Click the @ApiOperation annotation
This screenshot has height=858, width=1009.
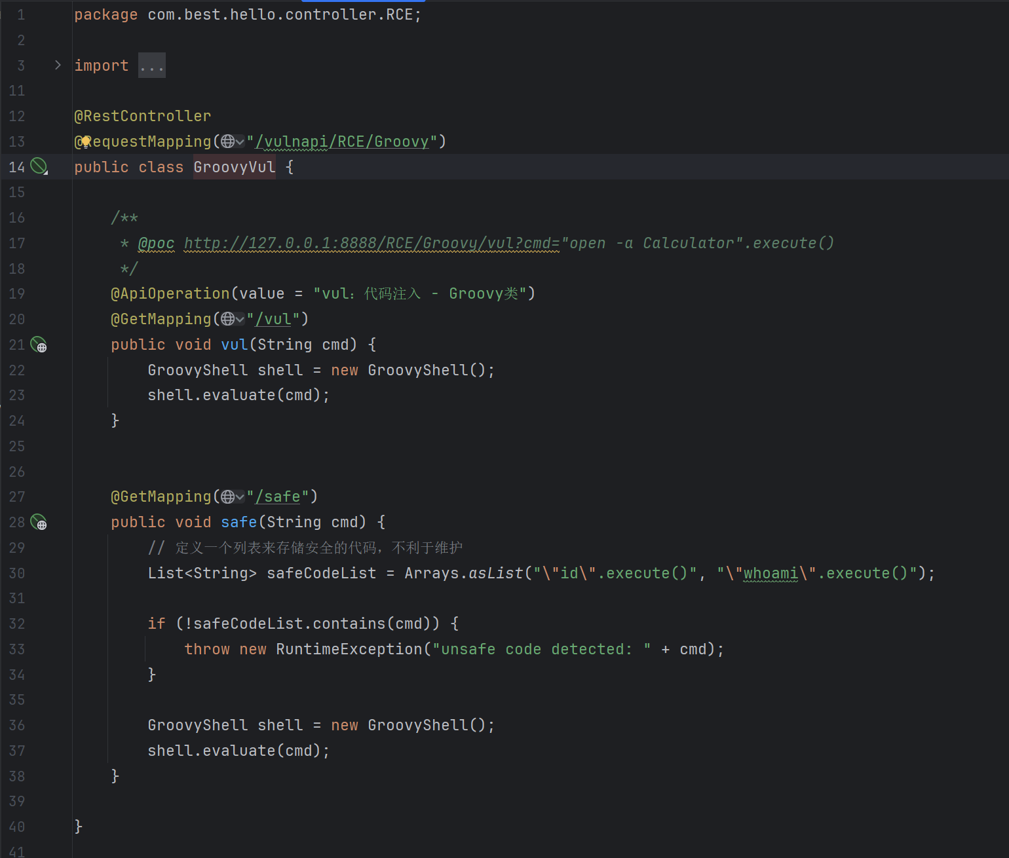[170, 293]
